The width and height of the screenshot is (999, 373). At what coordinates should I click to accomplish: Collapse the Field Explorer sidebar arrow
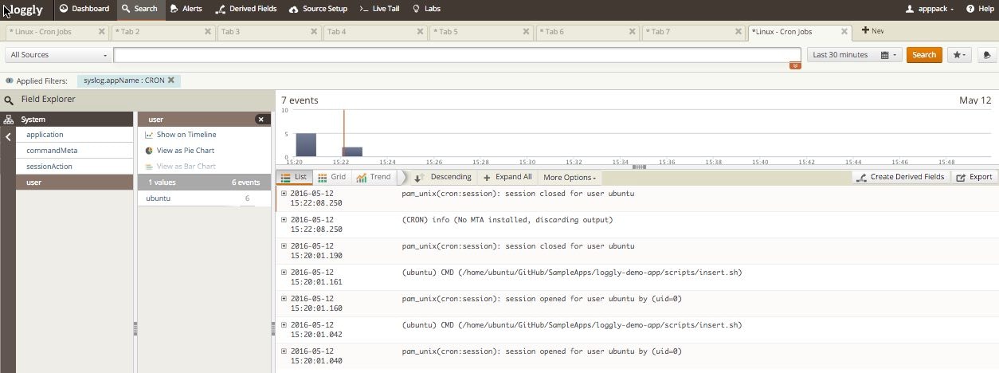[8, 137]
